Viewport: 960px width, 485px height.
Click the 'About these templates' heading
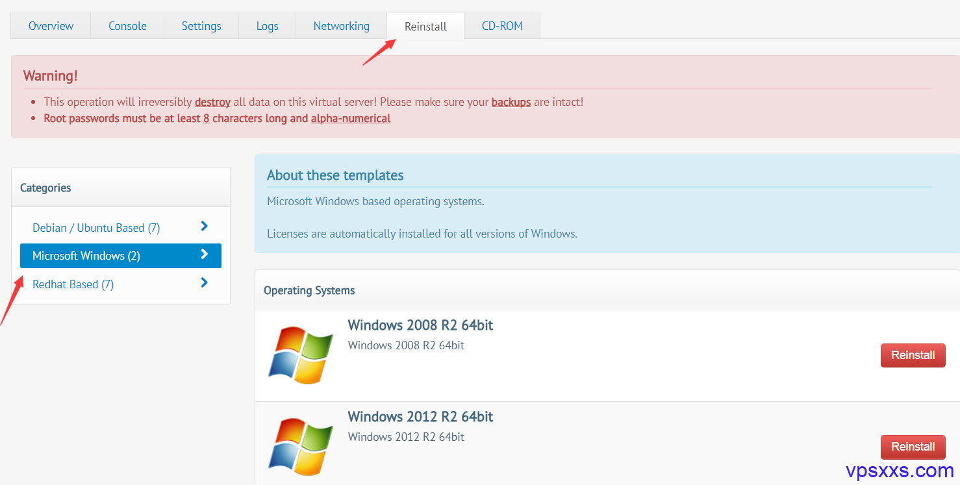pos(335,175)
